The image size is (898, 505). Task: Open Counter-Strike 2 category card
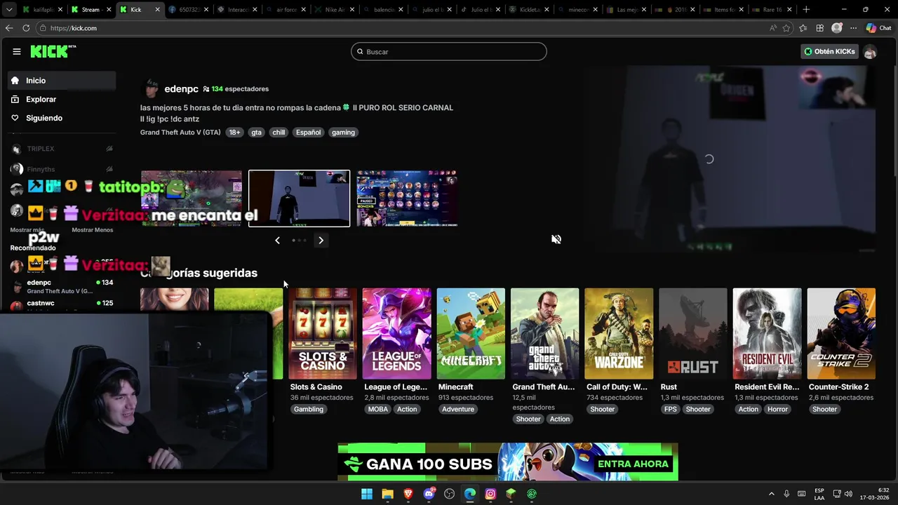[841, 334]
